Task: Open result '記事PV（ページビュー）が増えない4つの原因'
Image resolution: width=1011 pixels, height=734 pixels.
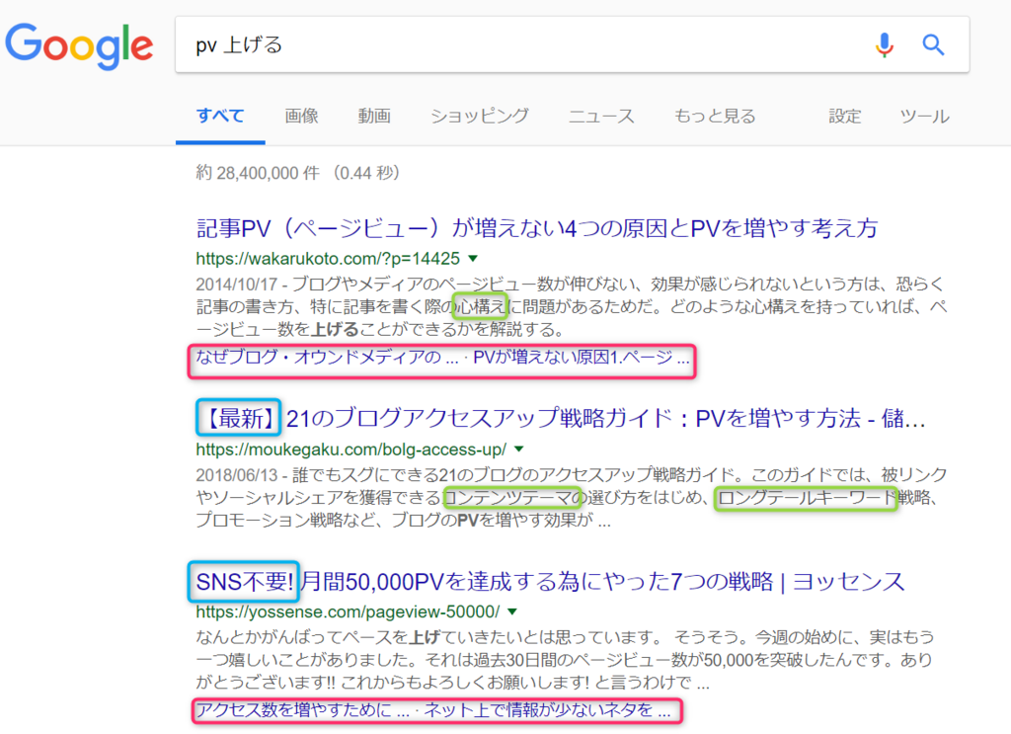Action: [x=536, y=227]
